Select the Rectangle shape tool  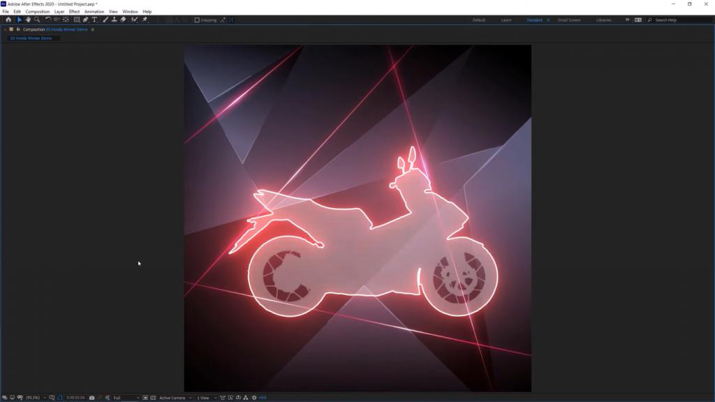(76, 20)
